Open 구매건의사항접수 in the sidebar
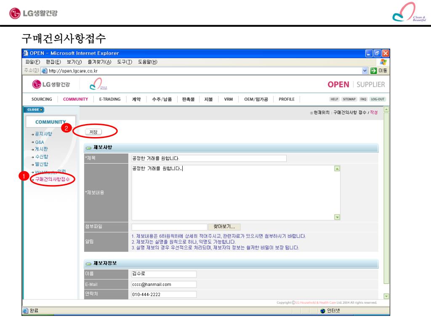431x323 pixels. click(x=52, y=179)
